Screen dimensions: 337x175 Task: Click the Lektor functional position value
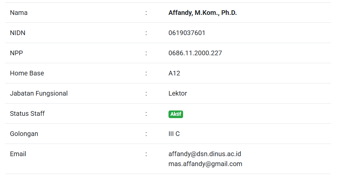[177, 93]
